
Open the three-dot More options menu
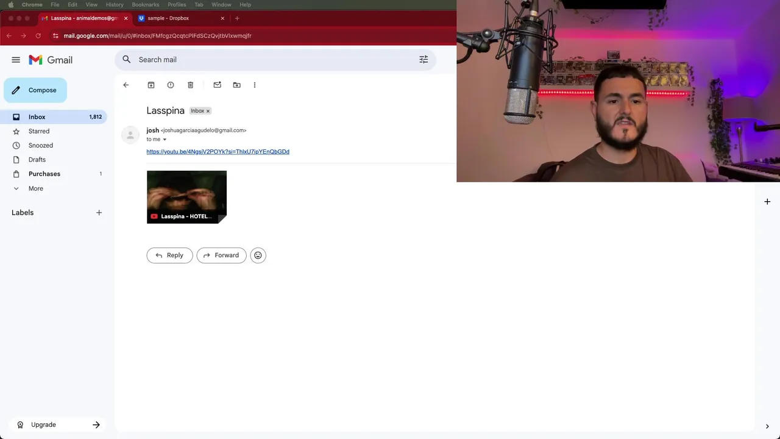pyautogui.click(x=255, y=85)
